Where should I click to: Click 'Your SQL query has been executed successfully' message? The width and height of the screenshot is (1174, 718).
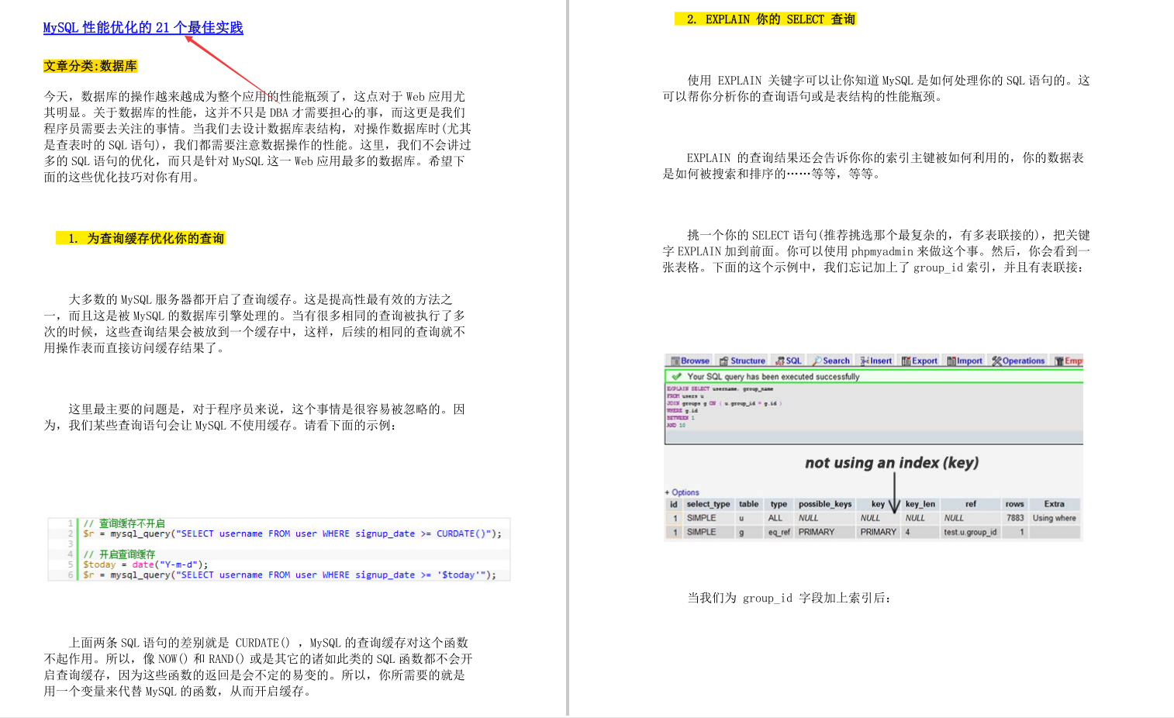773,377
